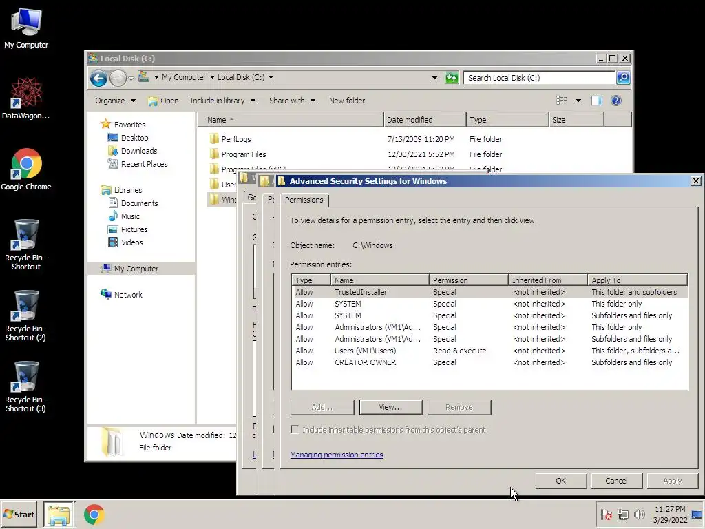Screen dimensions: 705x529
Task: Click OK in Advanced Security Settings
Action: click(560, 481)
